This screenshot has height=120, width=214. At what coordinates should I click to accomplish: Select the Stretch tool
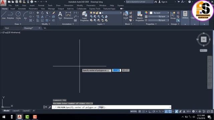click(38, 20)
